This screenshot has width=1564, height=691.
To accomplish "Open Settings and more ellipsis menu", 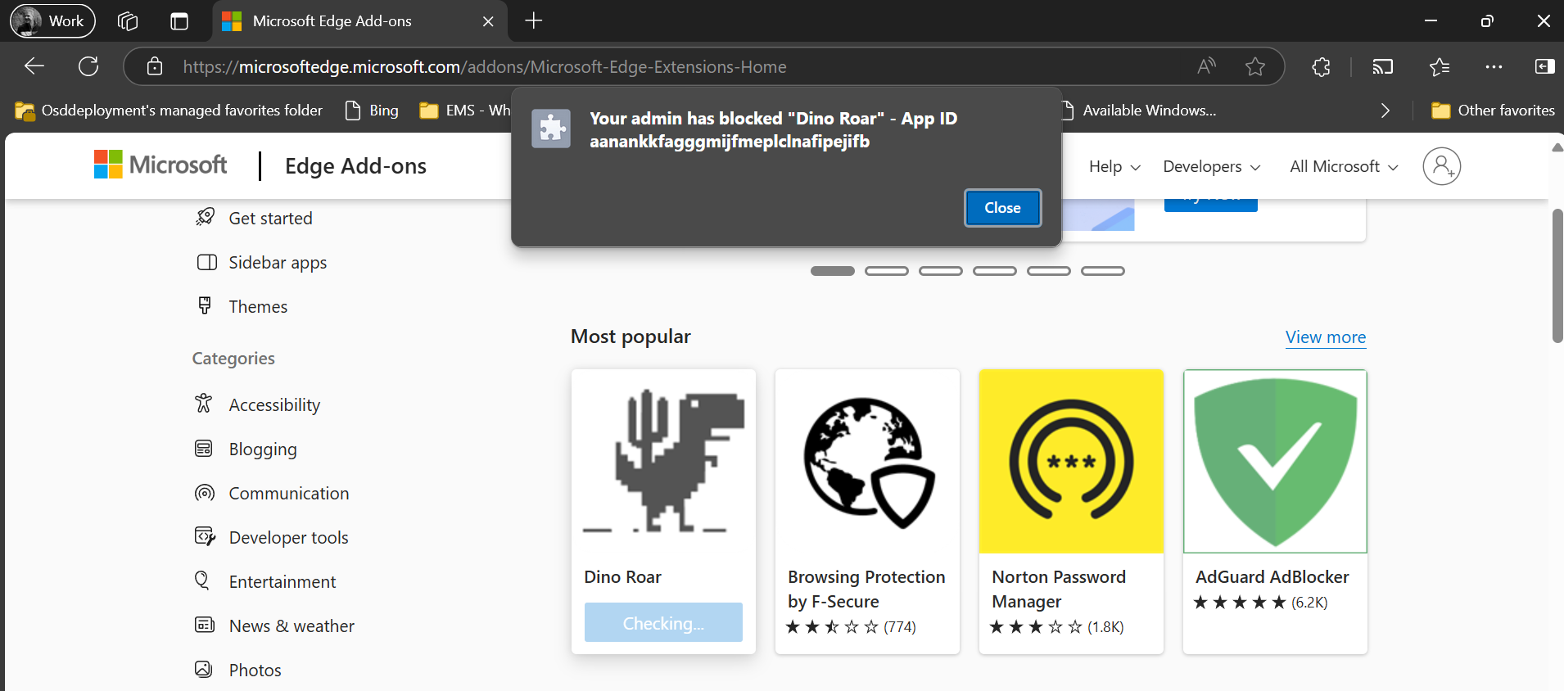I will 1494,67.
